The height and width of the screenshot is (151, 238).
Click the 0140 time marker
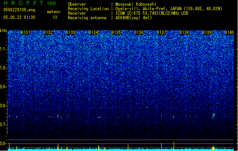tap(229, 32)
